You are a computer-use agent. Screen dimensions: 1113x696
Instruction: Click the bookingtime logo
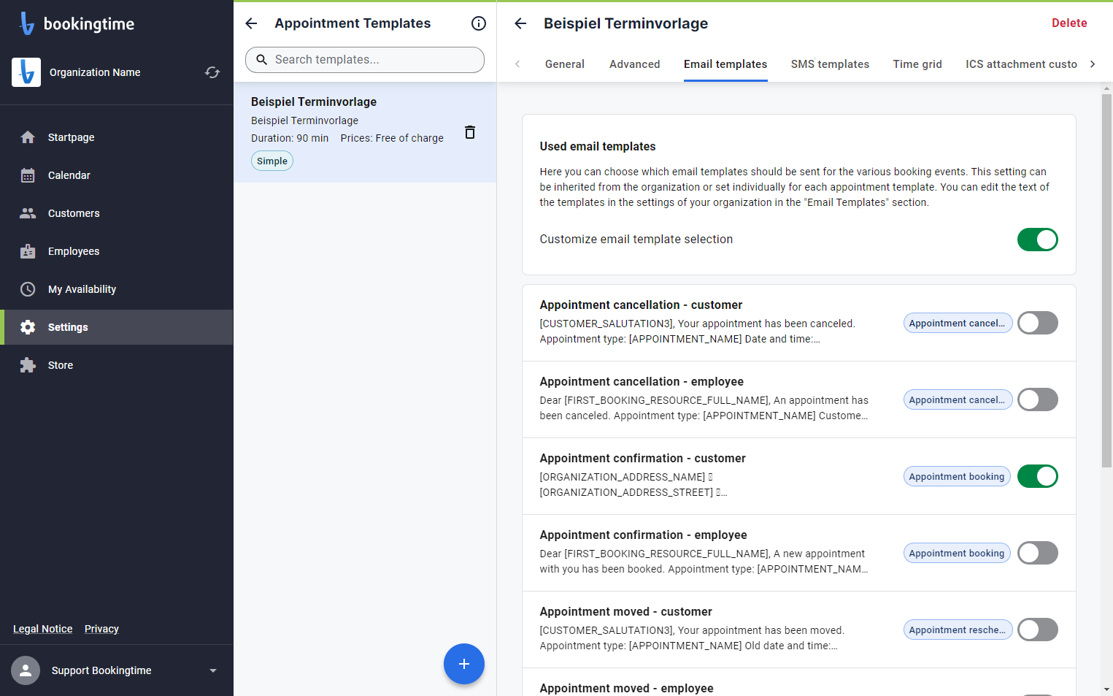(77, 23)
